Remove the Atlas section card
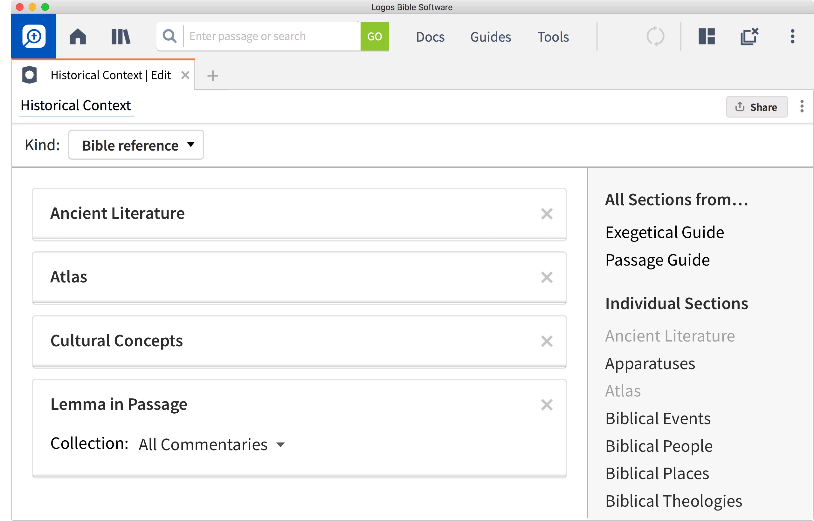 click(x=547, y=277)
